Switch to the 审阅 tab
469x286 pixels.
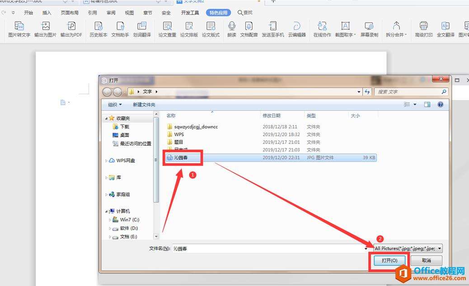point(111,13)
